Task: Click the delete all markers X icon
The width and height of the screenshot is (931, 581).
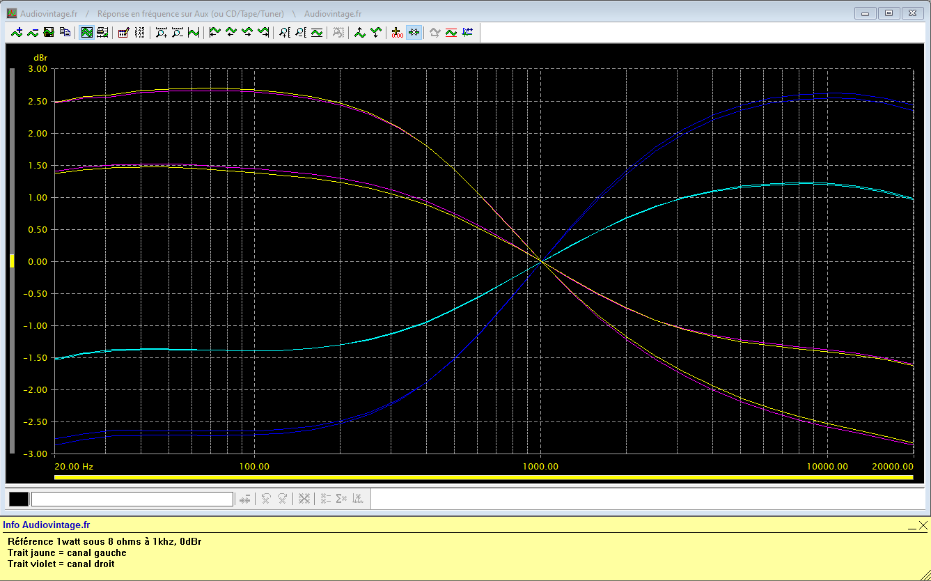Action: pos(304,499)
